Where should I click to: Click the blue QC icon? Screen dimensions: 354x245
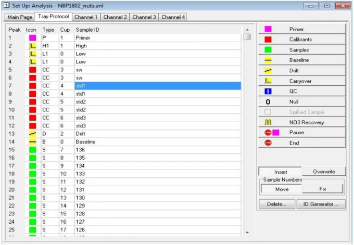click(x=268, y=92)
